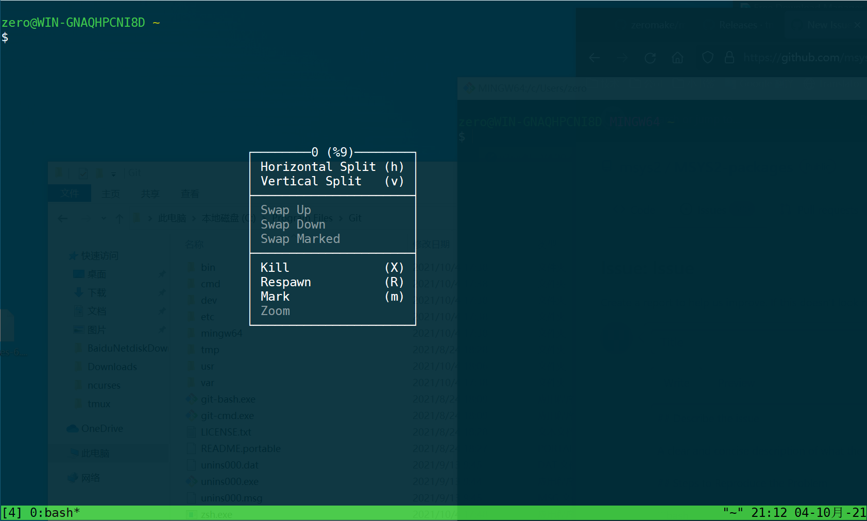Open git-bash.exe via its file icon
This screenshot has width=867, height=521.
pyautogui.click(x=191, y=398)
